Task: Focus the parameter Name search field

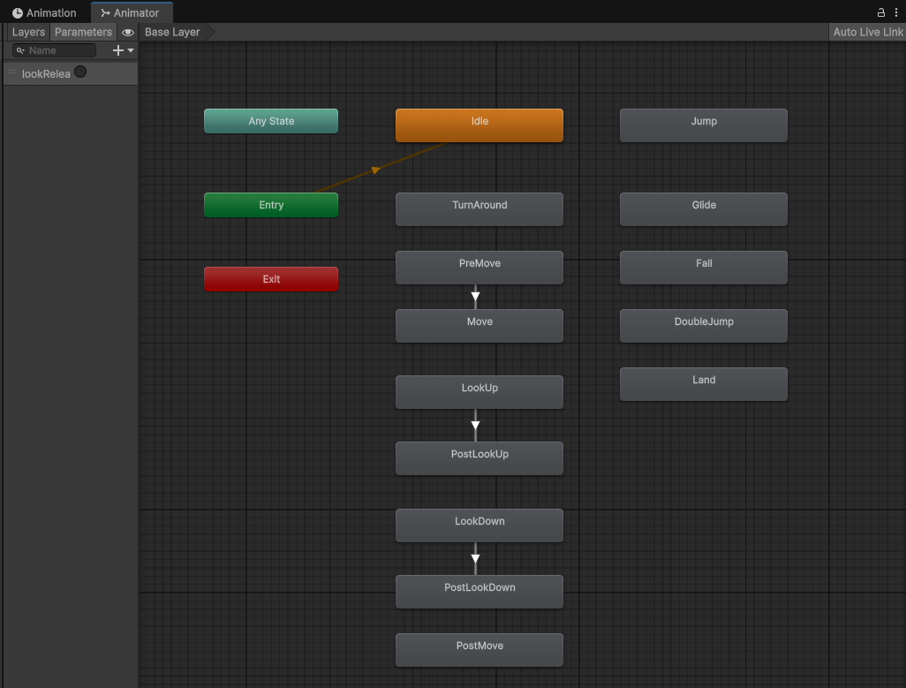Action: (x=55, y=50)
